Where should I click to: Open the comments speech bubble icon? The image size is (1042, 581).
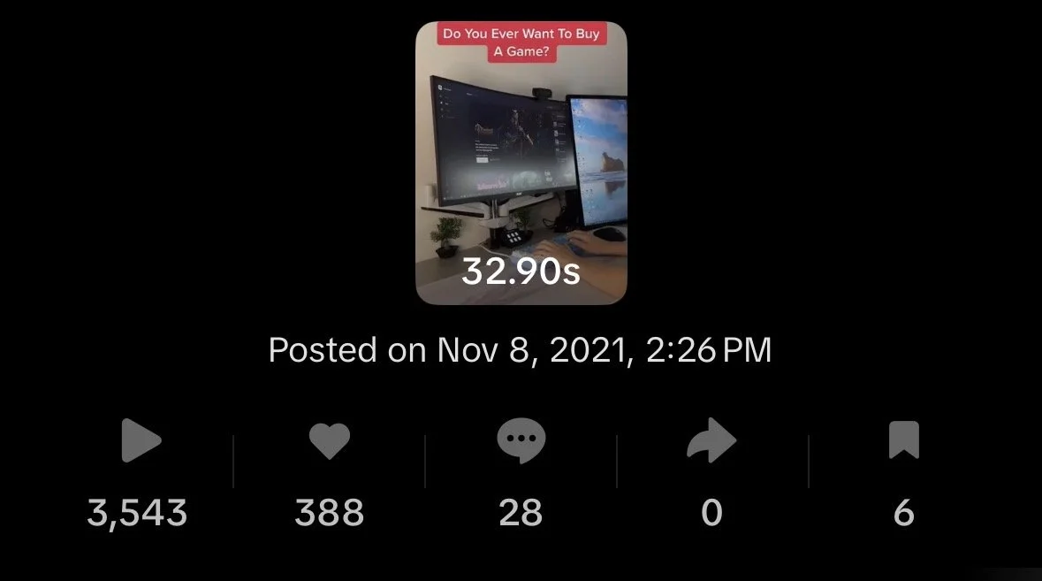pyautogui.click(x=521, y=440)
